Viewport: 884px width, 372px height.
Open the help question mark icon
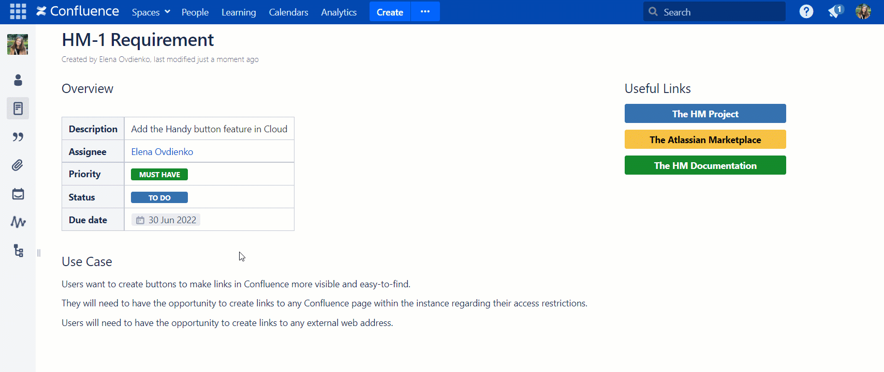(x=806, y=11)
